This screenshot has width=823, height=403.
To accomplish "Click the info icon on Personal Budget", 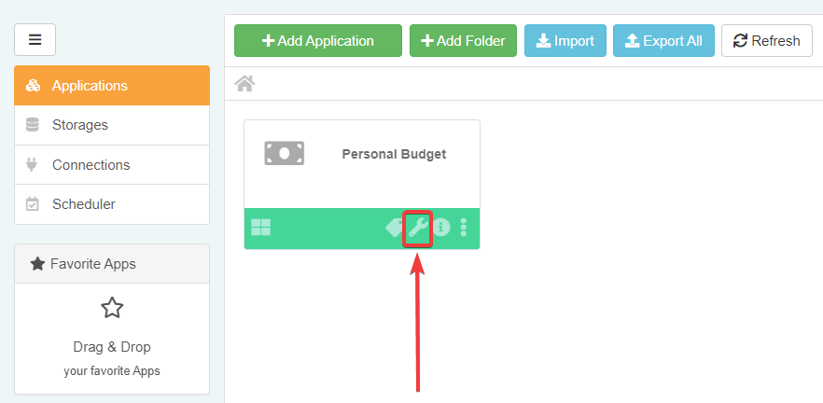I will (441, 228).
